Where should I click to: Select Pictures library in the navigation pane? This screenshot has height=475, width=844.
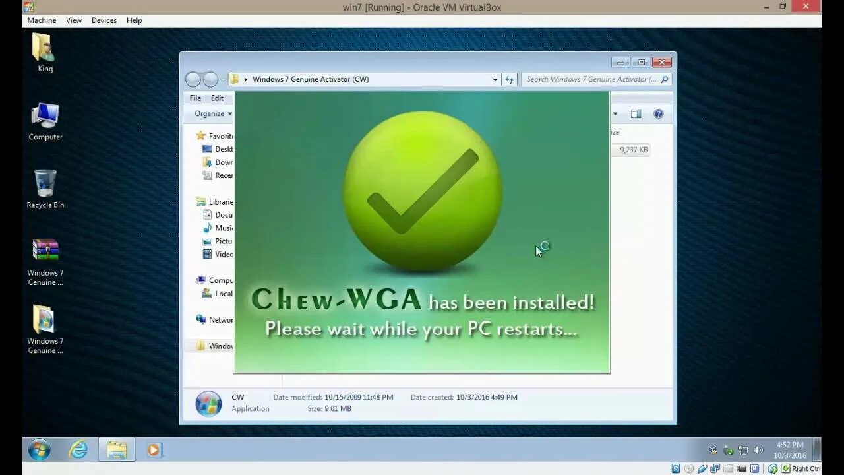[218, 241]
